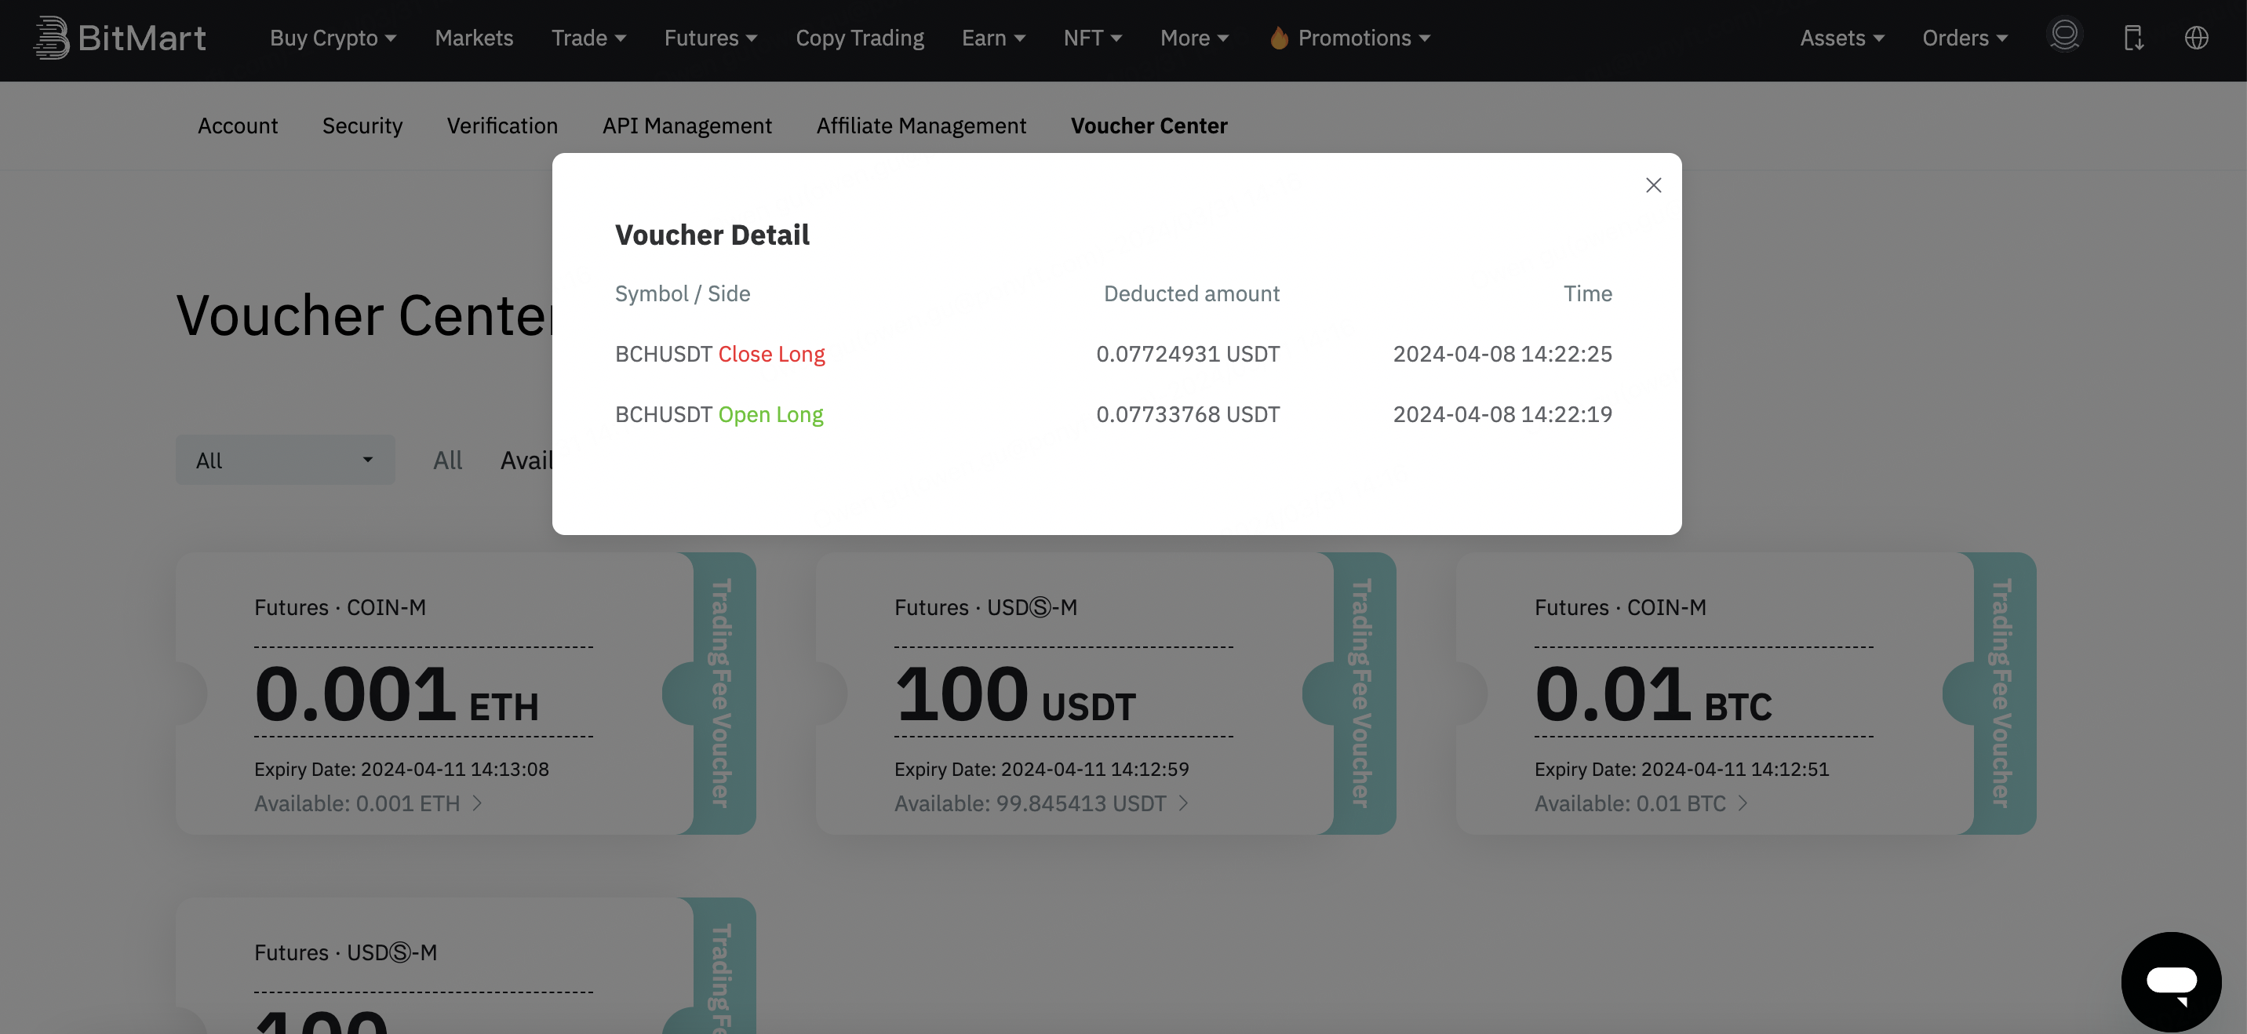The image size is (2247, 1034).
Task: Click Expiry Date 2024-04-11 14:13:08
Action: (401, 769)
